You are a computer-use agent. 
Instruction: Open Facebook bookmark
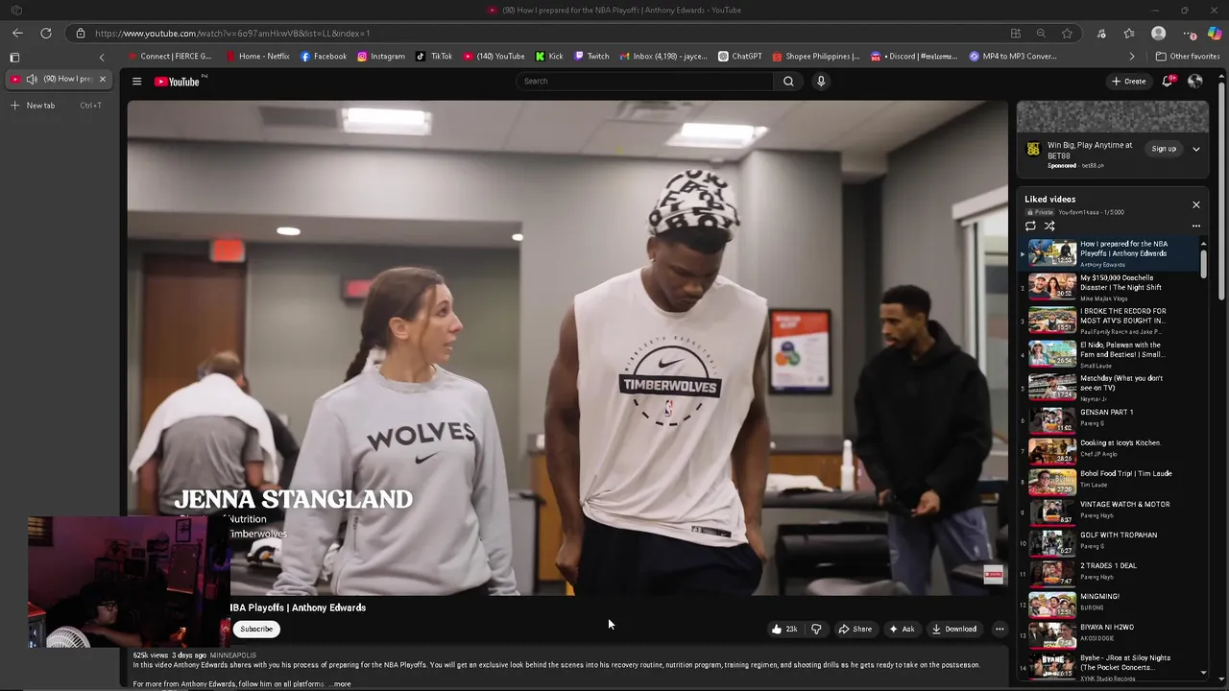point(324,57)
